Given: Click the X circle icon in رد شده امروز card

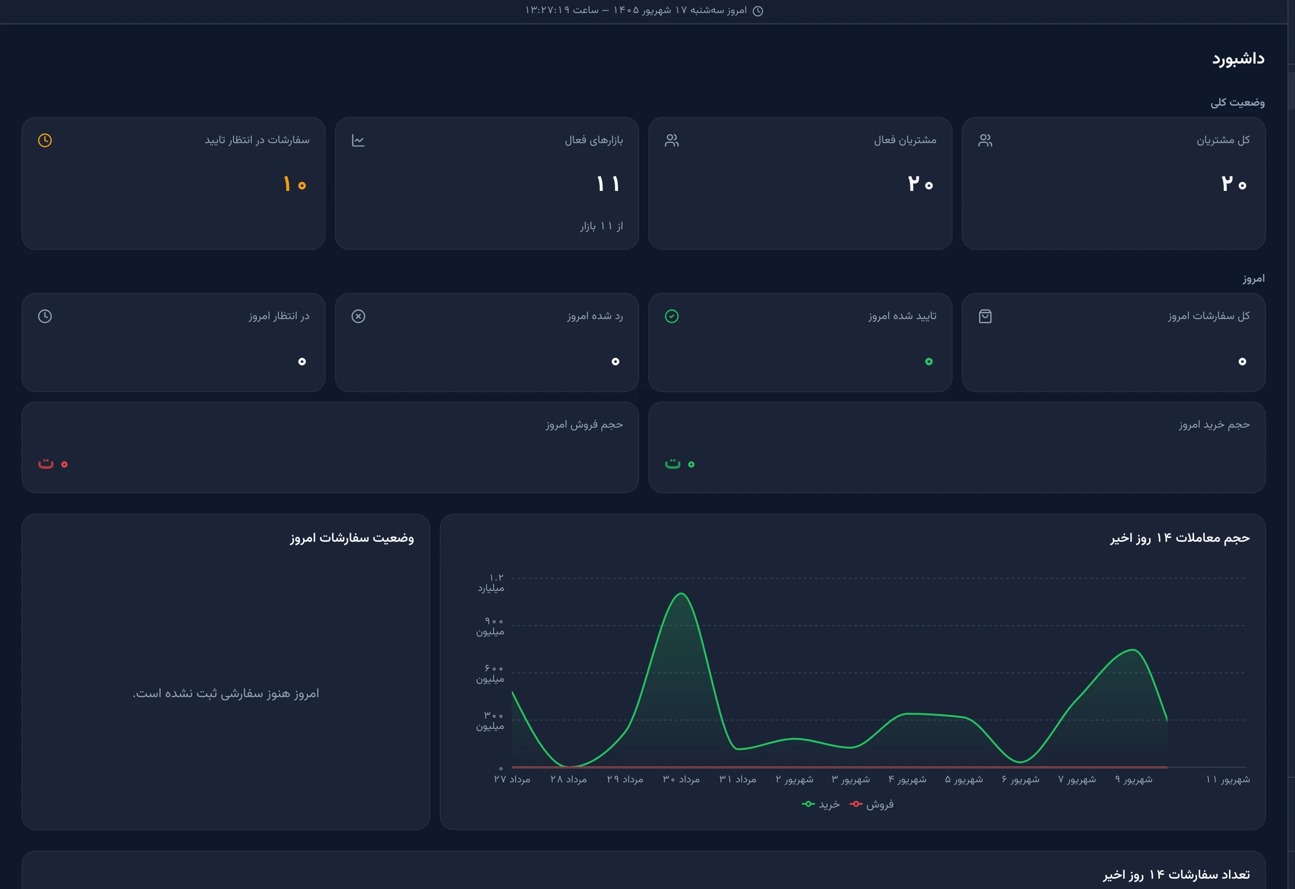Looking at the screenshot, I should tap(358, 317).
